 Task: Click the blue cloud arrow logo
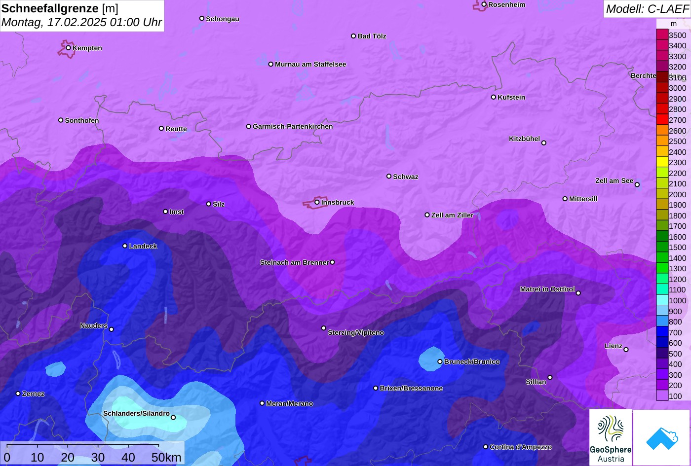(x=661, y=437)
